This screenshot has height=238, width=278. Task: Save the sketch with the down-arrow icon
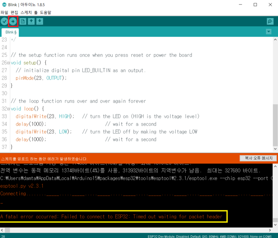pyautogui.click(x=40, y=21)
